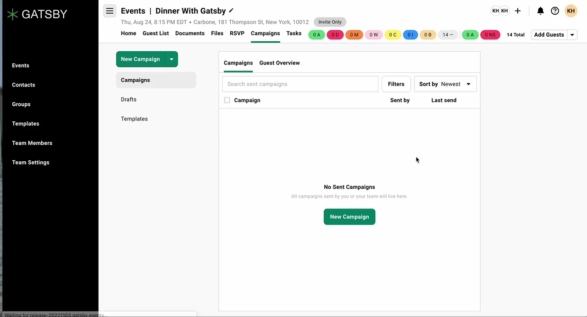Open the tan KH profile avatar
587x317 pixels.
point(571,11)
